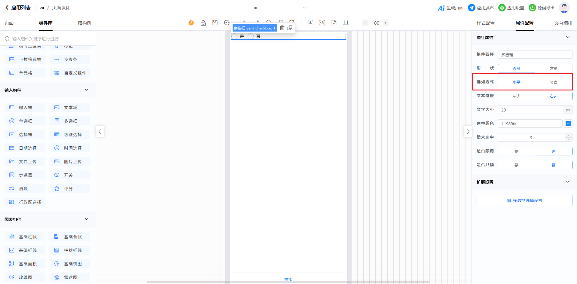577x284 pixels.
Task: Switch to the 样式配置 tab
Action: pyautogui.click(x=485, y=23)
